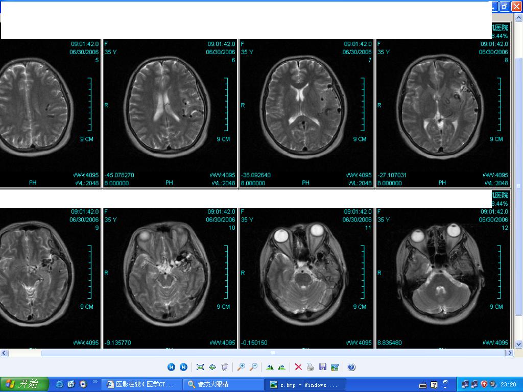
Task: Select MRI slice number 5 image
Action: [50, 113]
